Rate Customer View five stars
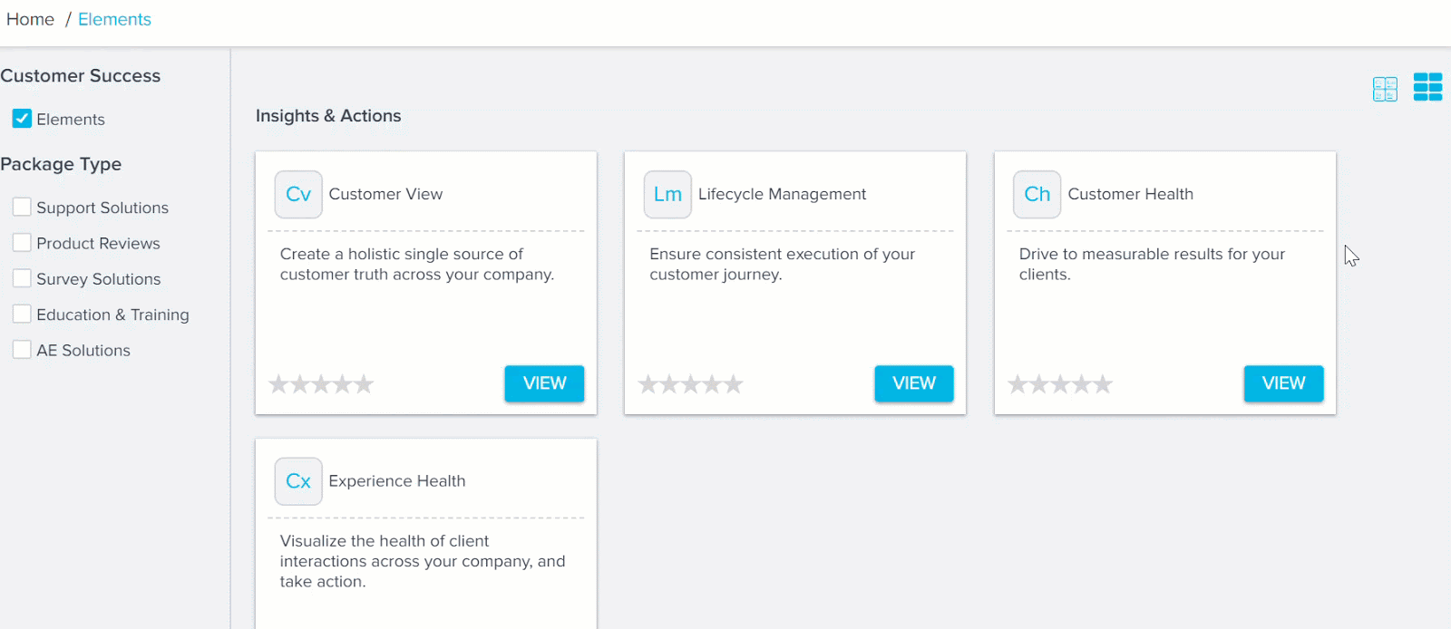This screenshot has width=1451, height=629. point(364,384)
